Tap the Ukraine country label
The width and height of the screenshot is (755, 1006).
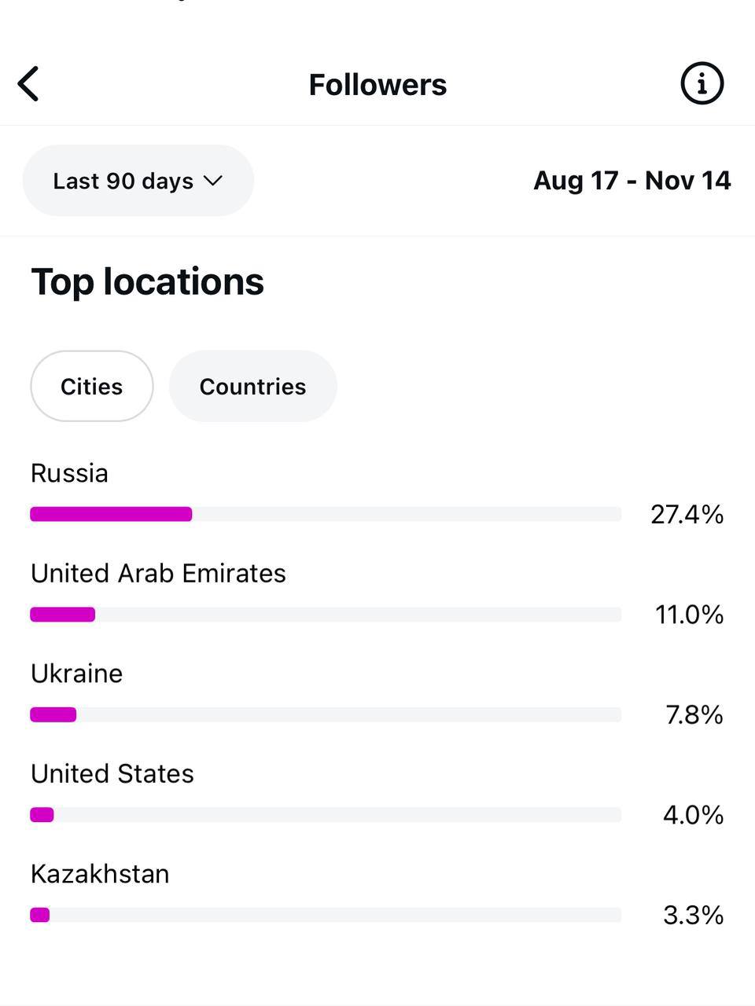click(x=76, y=674)
